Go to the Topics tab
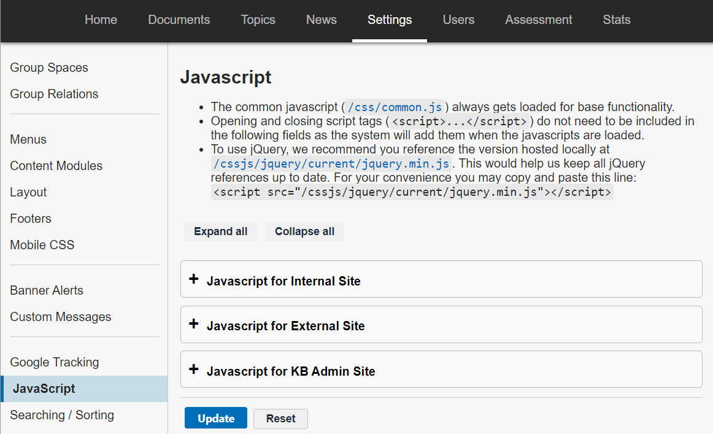The image size is (713, 434). pyautogui.click(x=258, y=20)
